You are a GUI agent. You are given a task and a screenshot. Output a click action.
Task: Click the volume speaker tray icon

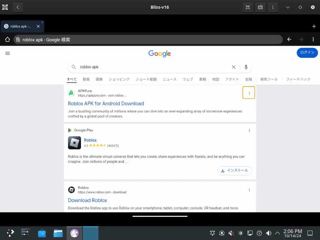coord(269,233)
